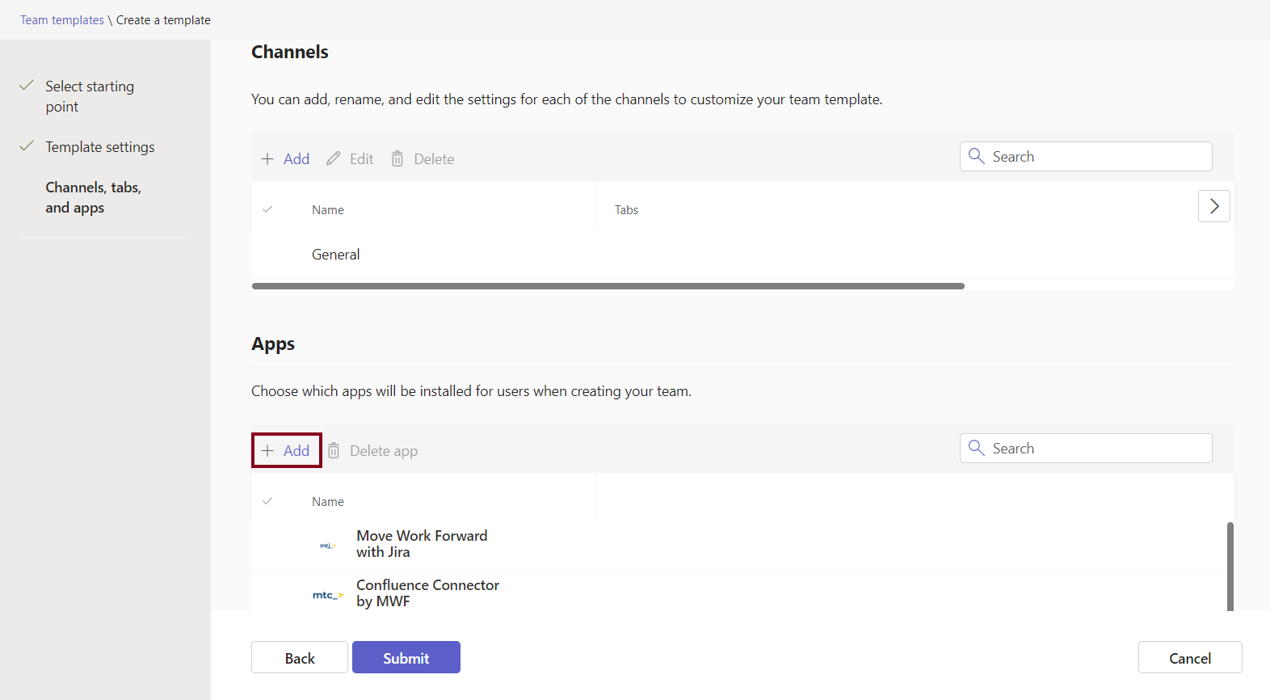The height and width of the screenshot is (700, 1270).
Task: Select the General channel row
Action: click(336, 255)
